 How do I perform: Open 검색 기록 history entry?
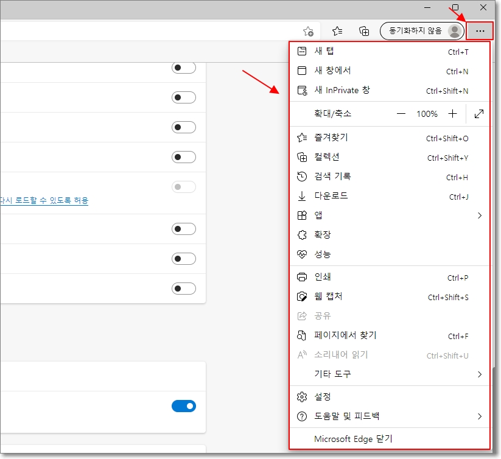pos(389,177)
